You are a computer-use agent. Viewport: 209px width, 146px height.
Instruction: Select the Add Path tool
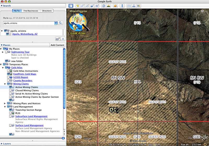(x=88, y=6)
